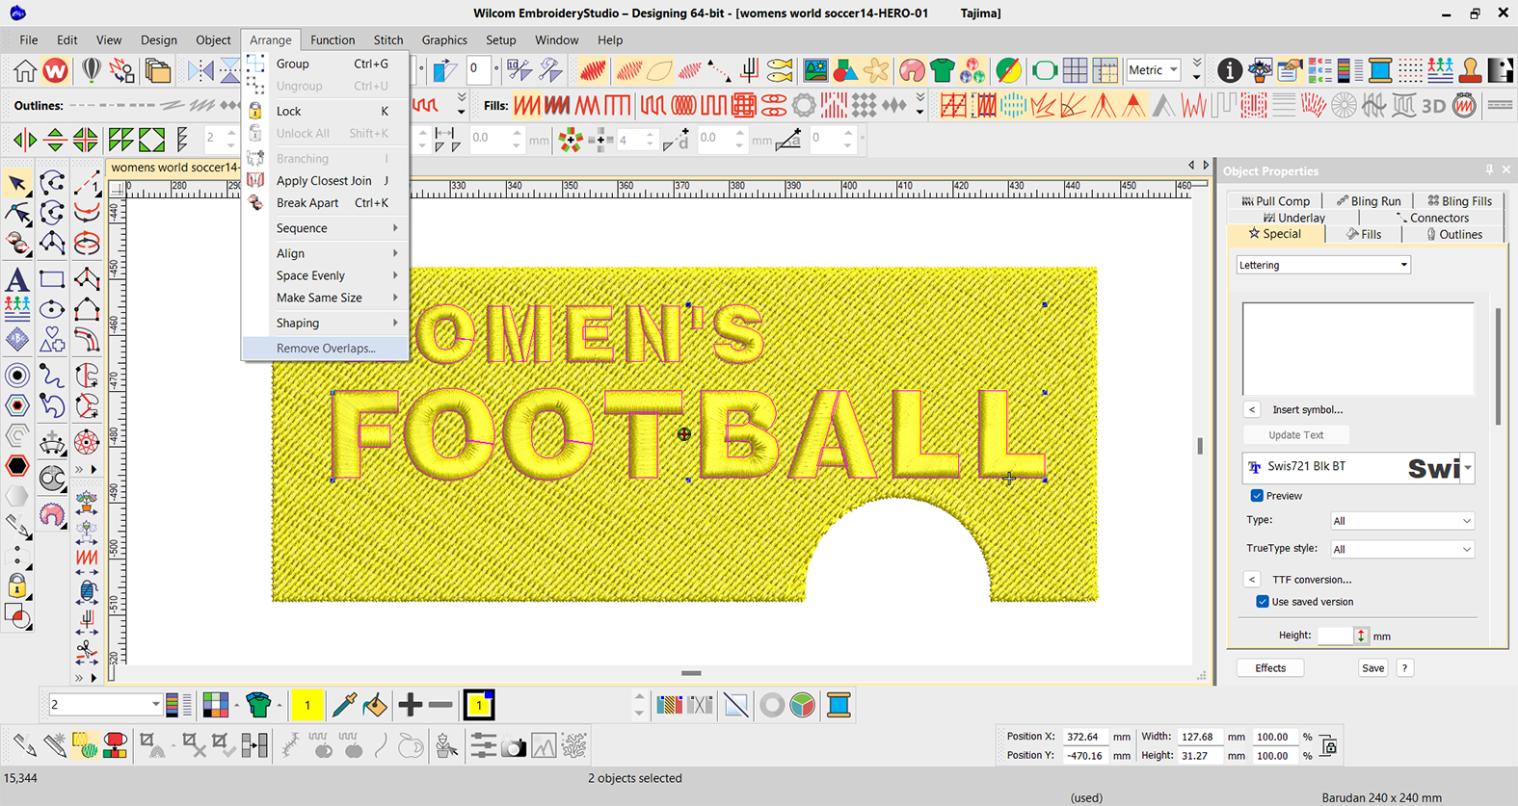Screen dimensions: 1518x806
Task: Expand the TrueType style dropdown
Action: (x=1401, y=550)
